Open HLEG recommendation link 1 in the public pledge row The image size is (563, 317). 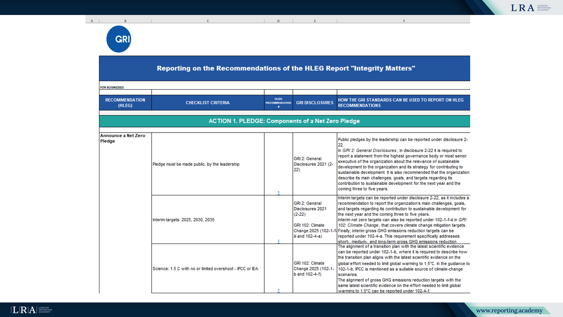tap(278, 193)
